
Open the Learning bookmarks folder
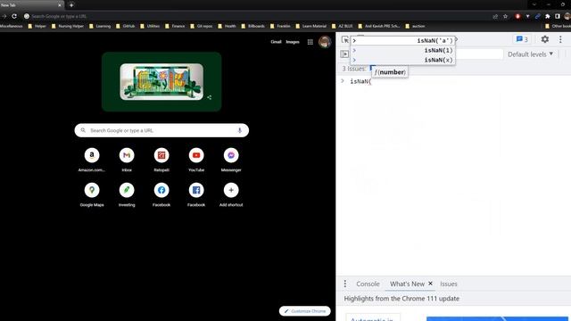[x=100, y=26]
